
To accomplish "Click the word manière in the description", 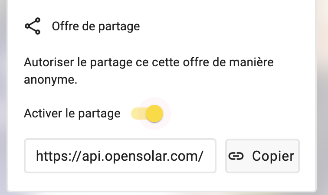I will pyautogui.click(x=251, y=62).
